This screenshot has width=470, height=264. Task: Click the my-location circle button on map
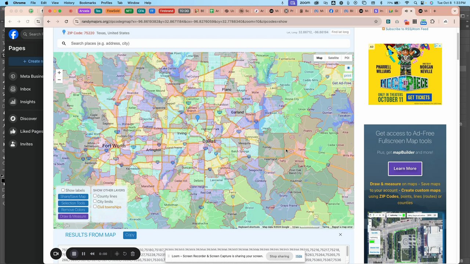pos(348,68)
